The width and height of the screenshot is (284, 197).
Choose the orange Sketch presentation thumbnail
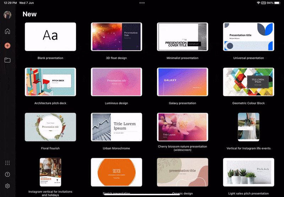(116, 172)
